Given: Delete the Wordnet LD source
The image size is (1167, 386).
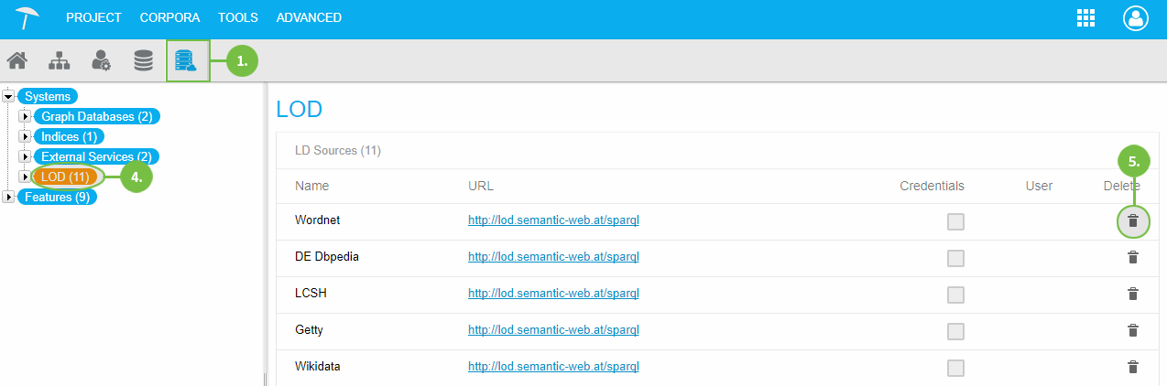Looking at the screenshot, I should coord(1133,221).
